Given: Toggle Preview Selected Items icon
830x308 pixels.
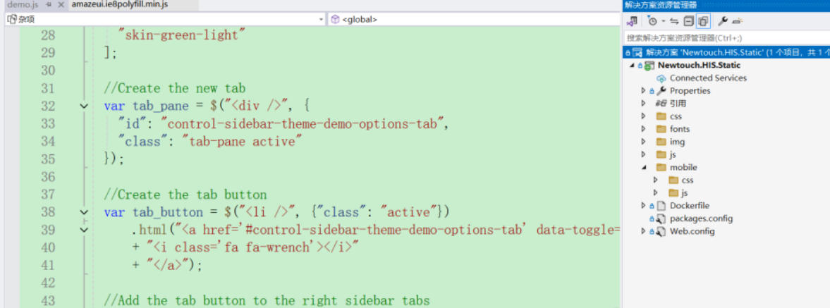Looking at the screenshot, I should tap(738, 21).
